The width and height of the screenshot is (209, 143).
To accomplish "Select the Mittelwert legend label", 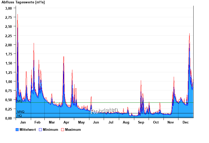I will (x=28, y=129).
